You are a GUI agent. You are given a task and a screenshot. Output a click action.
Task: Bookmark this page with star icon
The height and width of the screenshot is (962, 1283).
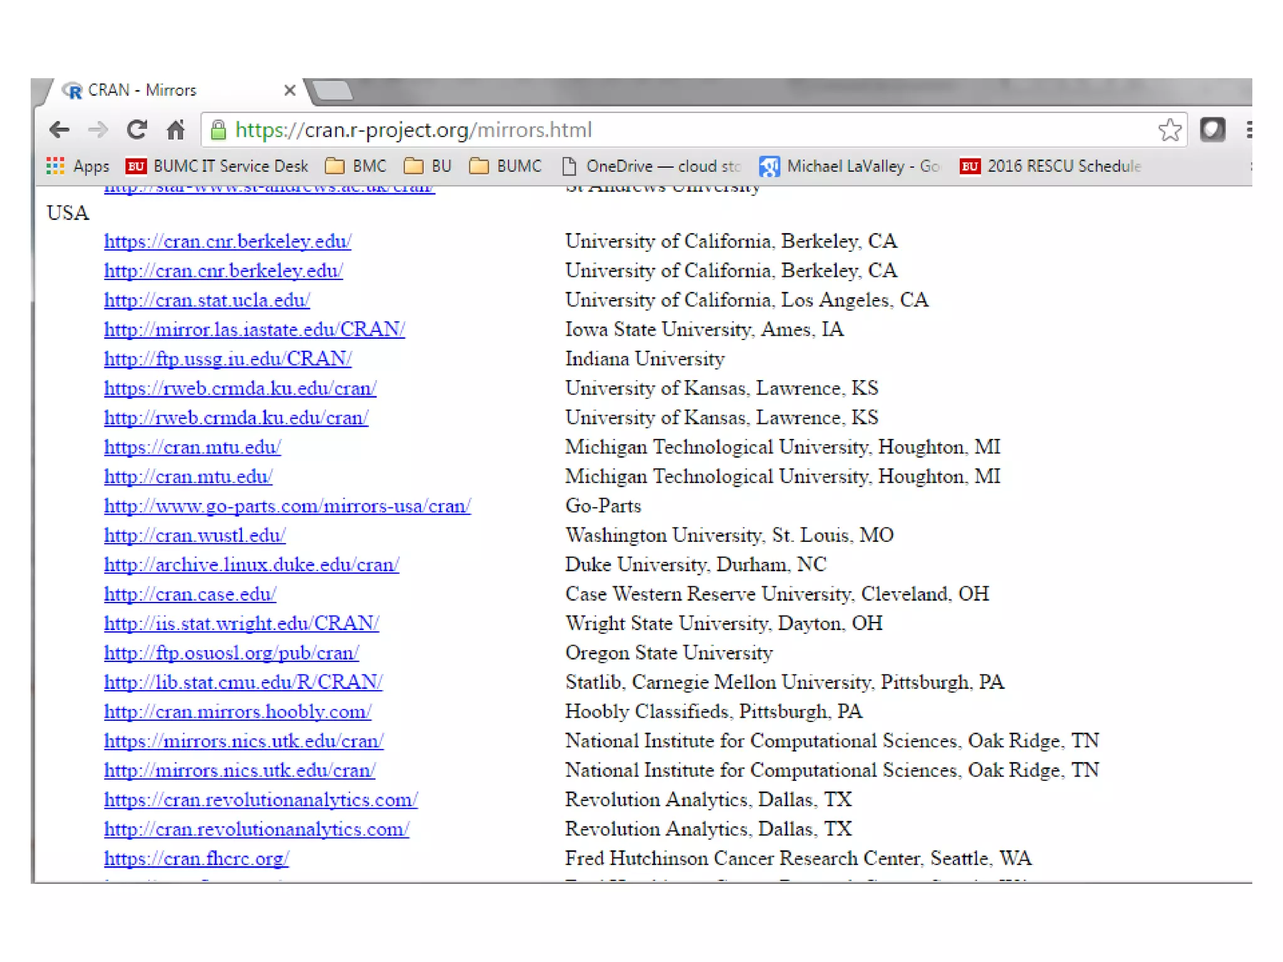[x=1169, y=130]
